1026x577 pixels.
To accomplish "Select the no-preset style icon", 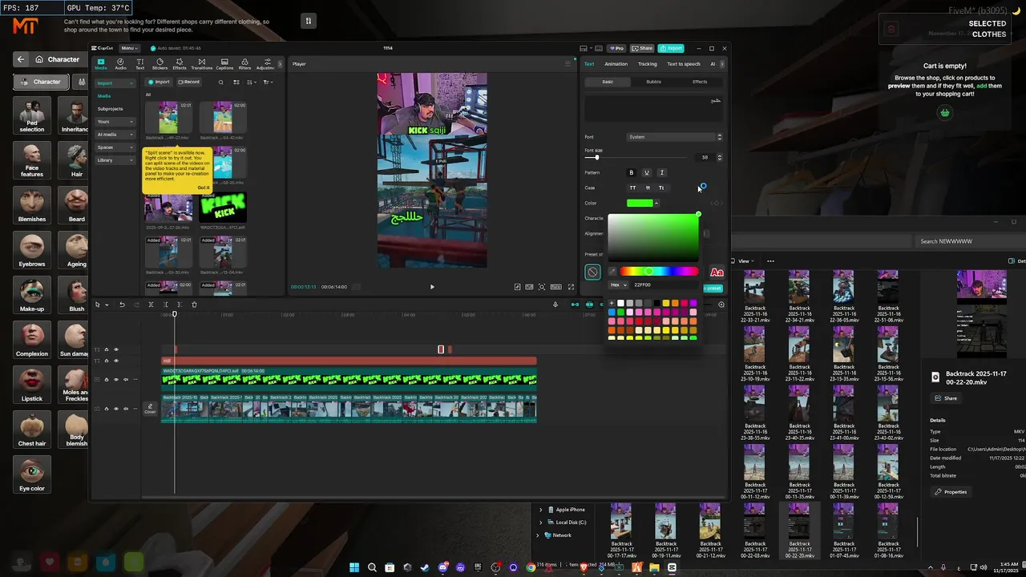I will point(592,272).
